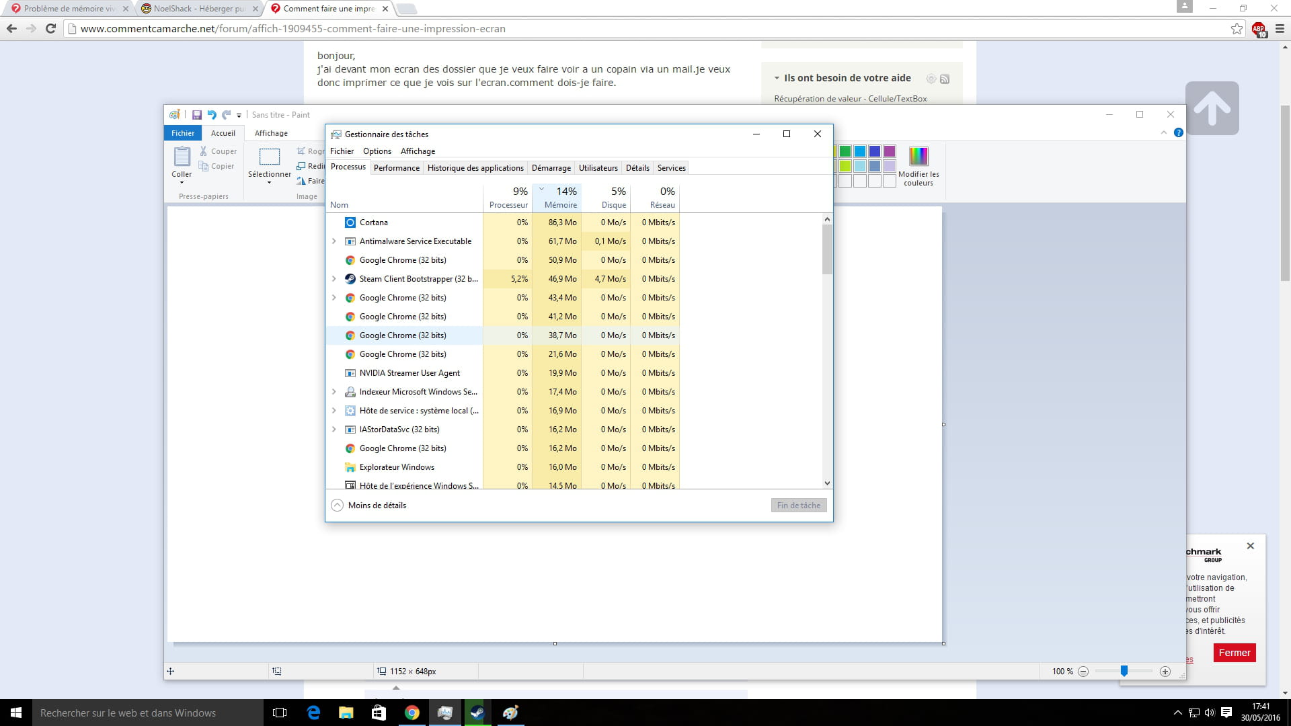This screenshot has height=726, width=1291.
Task: Click the browser address bar URL
Action: pos(292,29)
